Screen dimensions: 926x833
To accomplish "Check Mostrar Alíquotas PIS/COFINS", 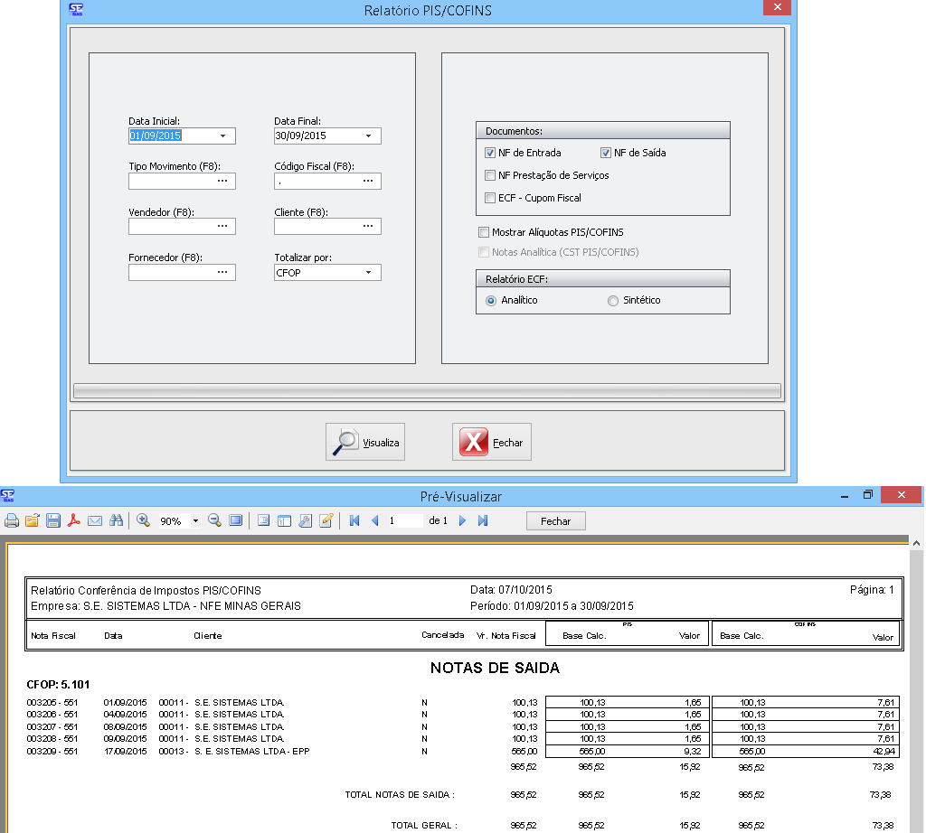I will (x=484, y=232).
